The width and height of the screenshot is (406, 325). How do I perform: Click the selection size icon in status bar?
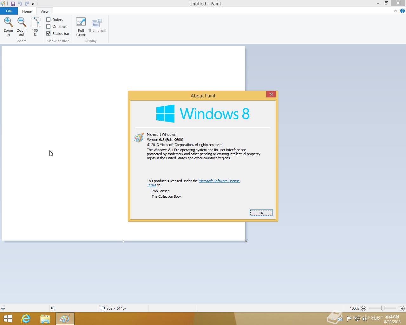(53, 308)
